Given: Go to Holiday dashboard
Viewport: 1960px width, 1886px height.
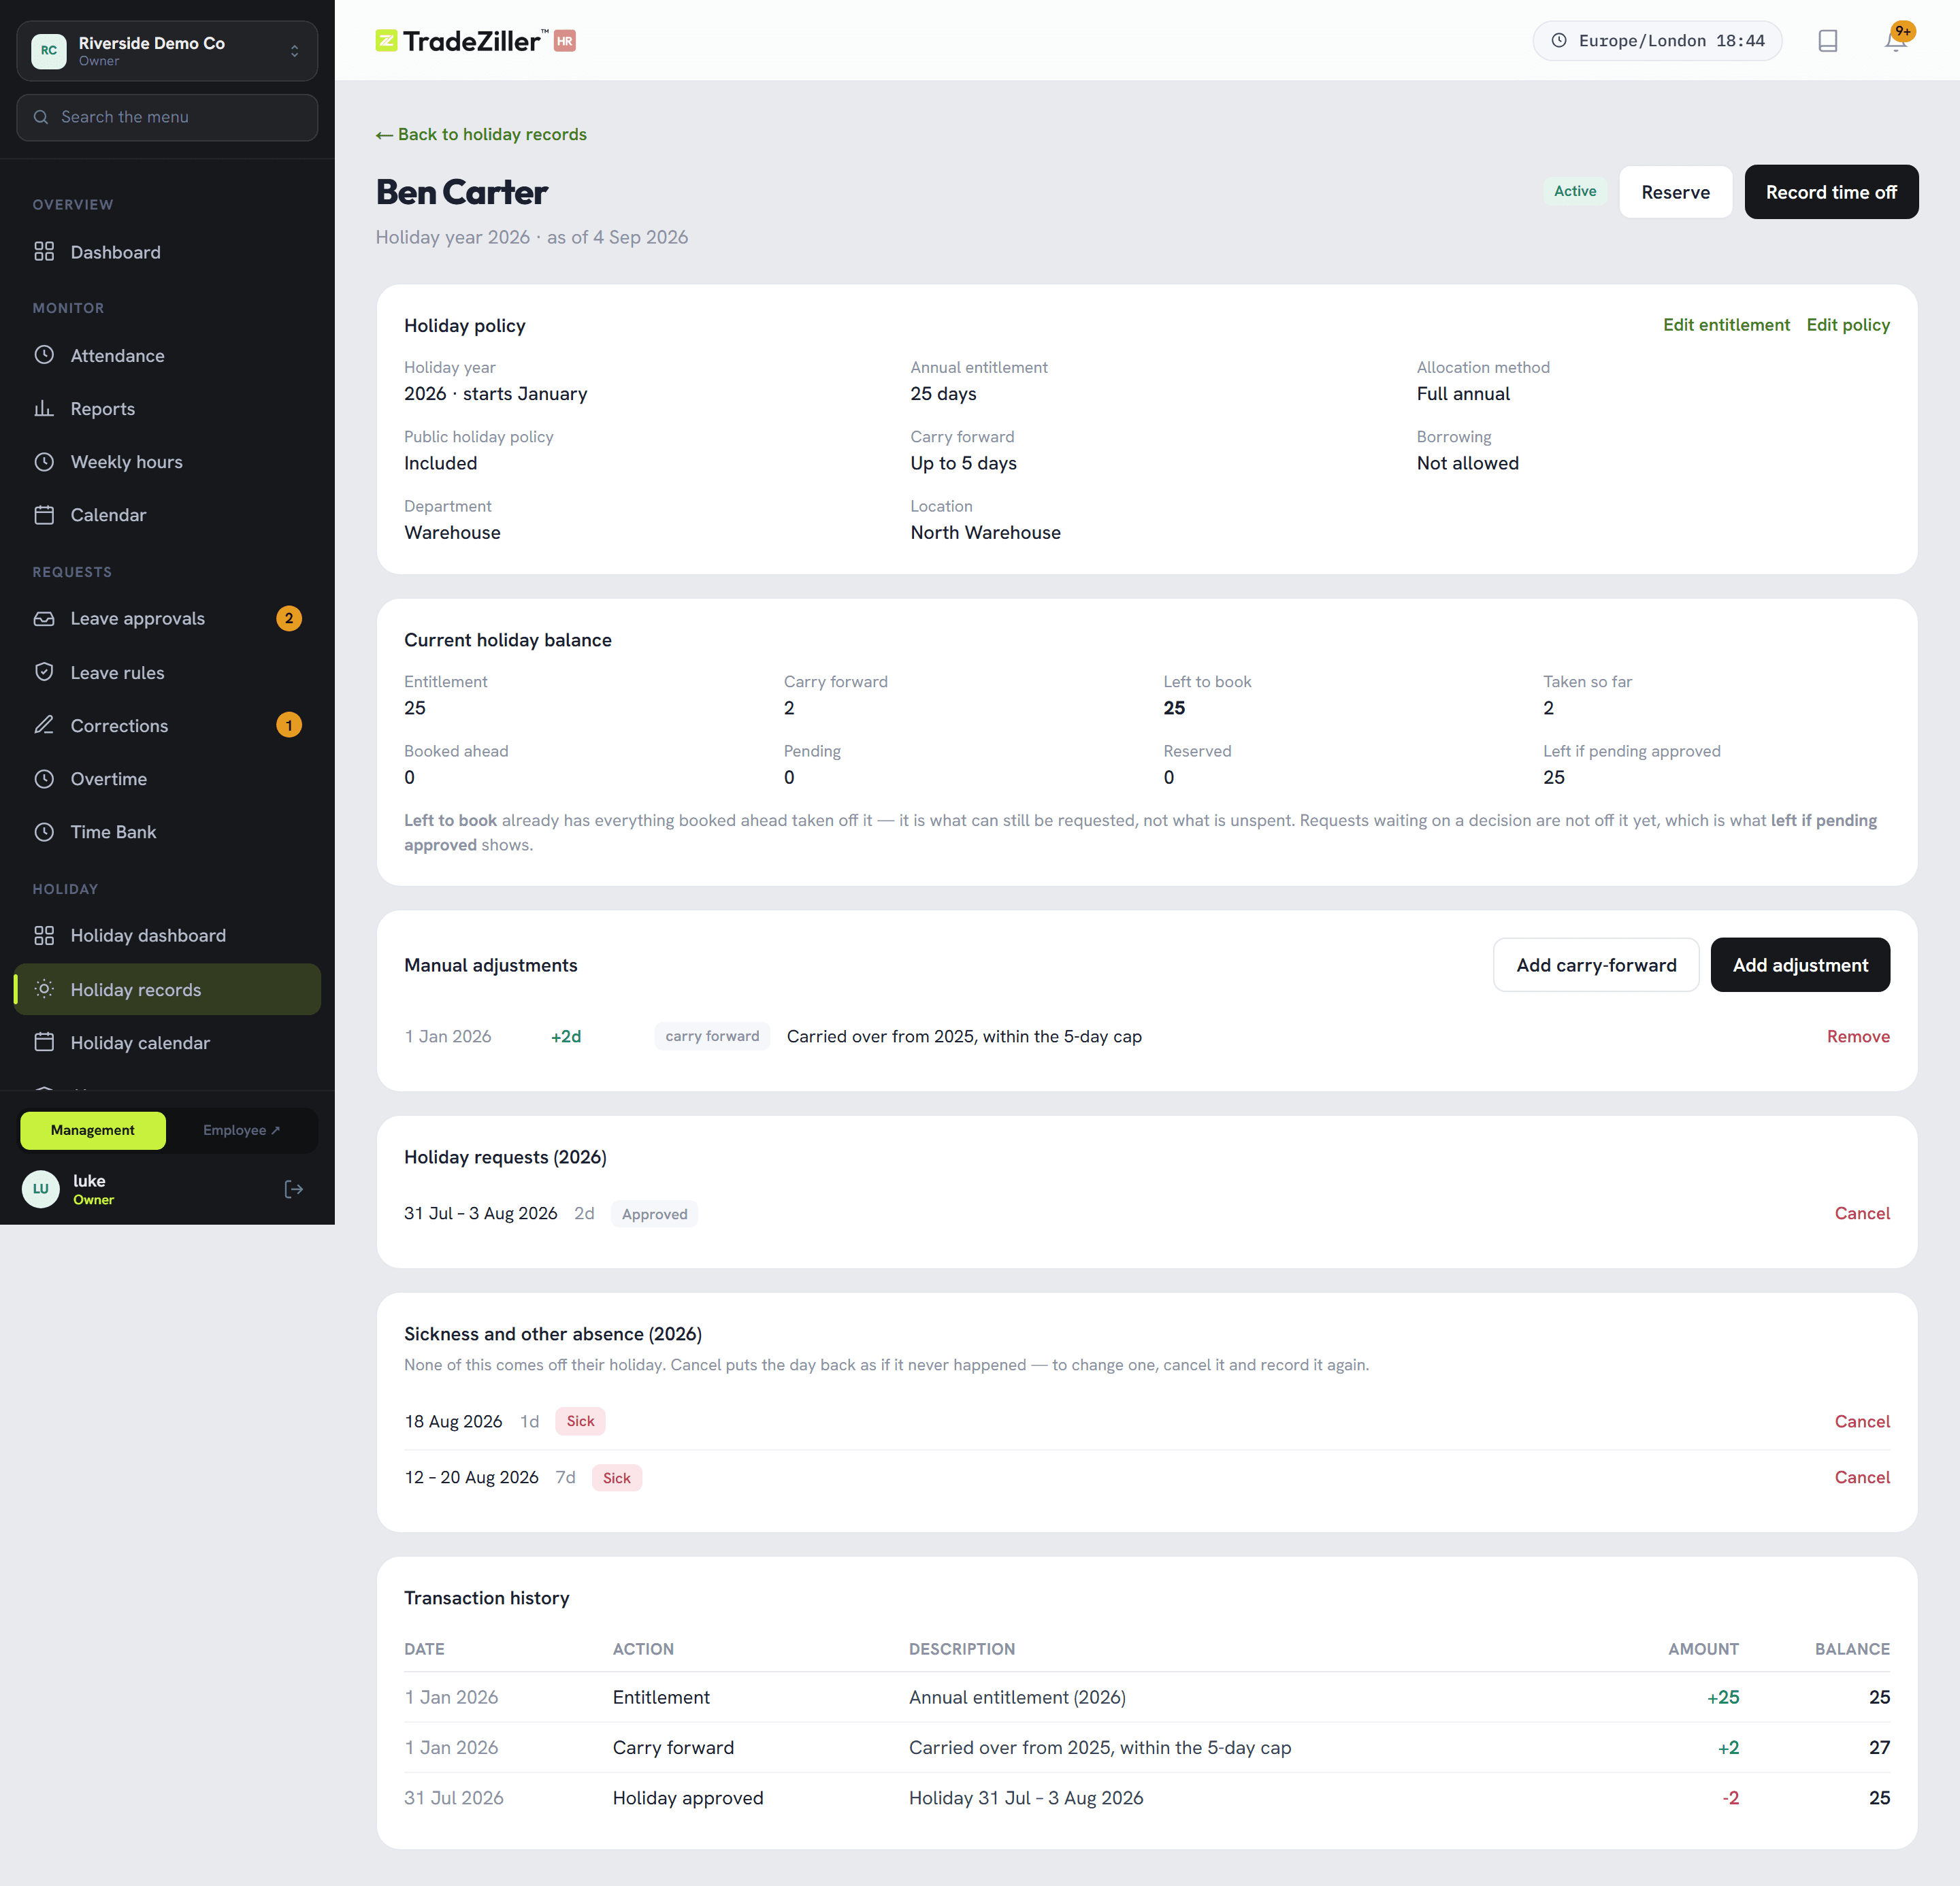Looking at the screenshot, I should tap(167, 935).
